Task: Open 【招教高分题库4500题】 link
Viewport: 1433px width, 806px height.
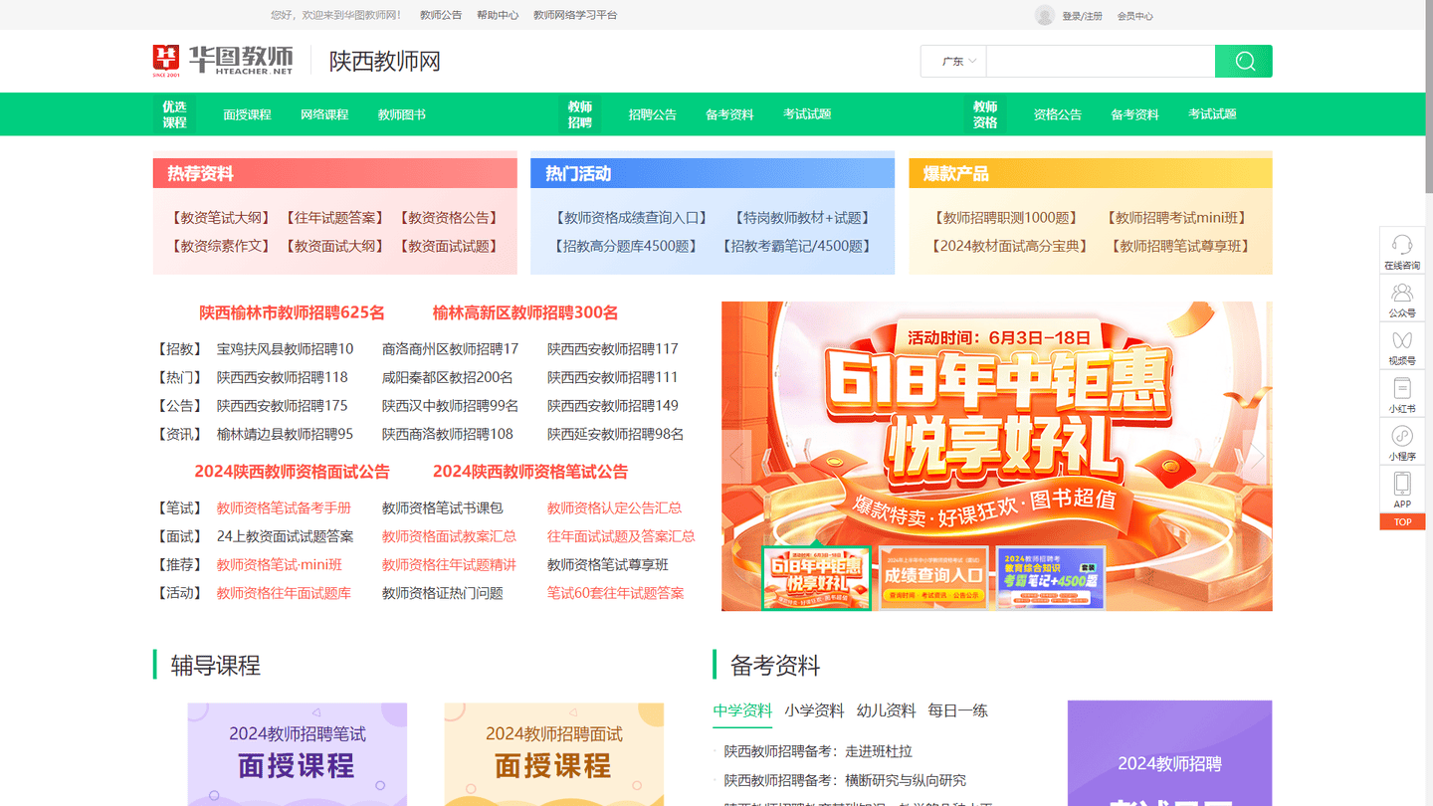Action: [x=626, y=246]
